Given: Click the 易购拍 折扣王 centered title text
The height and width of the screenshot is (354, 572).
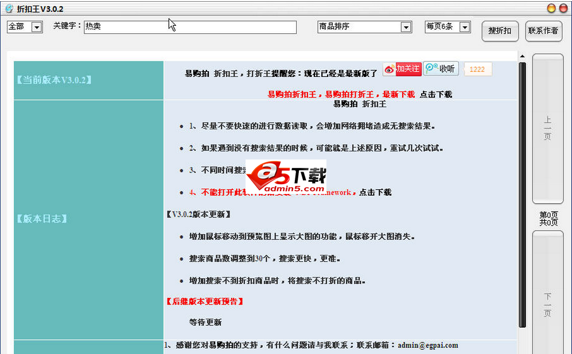Looking at the screenshot, I should pyautogui.click(x=360, y=104).
